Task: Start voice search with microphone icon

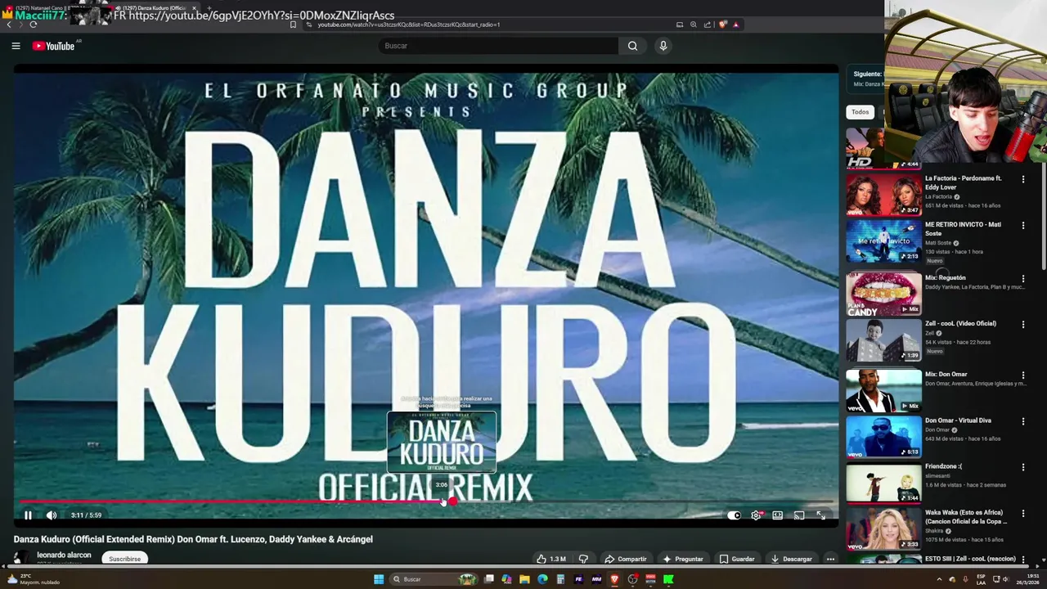Action: [663, 46]
